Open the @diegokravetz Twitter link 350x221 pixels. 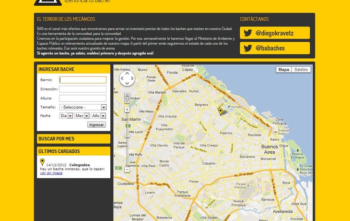coord(275,33)
